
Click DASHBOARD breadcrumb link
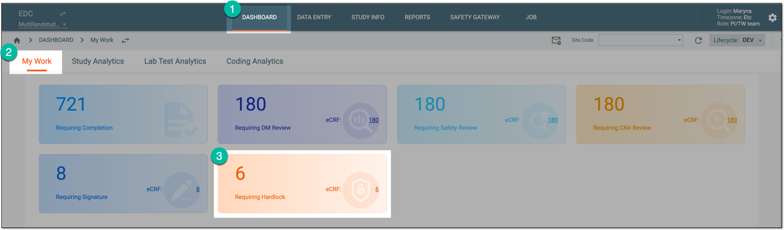tap(56, 40)
